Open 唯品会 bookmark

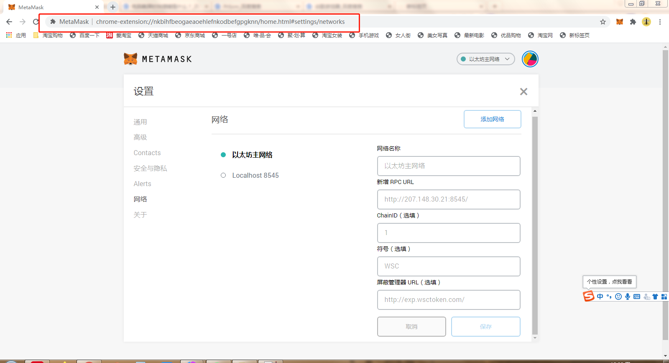pos(257,35)
